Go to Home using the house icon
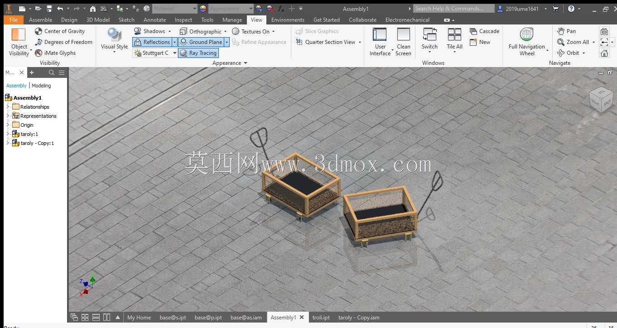The height and width of the screenshot is (328, 617). click(x=92, y=9)
